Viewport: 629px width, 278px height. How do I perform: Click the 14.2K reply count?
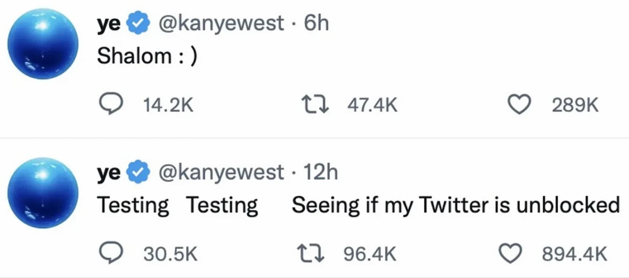pos(168,105)
